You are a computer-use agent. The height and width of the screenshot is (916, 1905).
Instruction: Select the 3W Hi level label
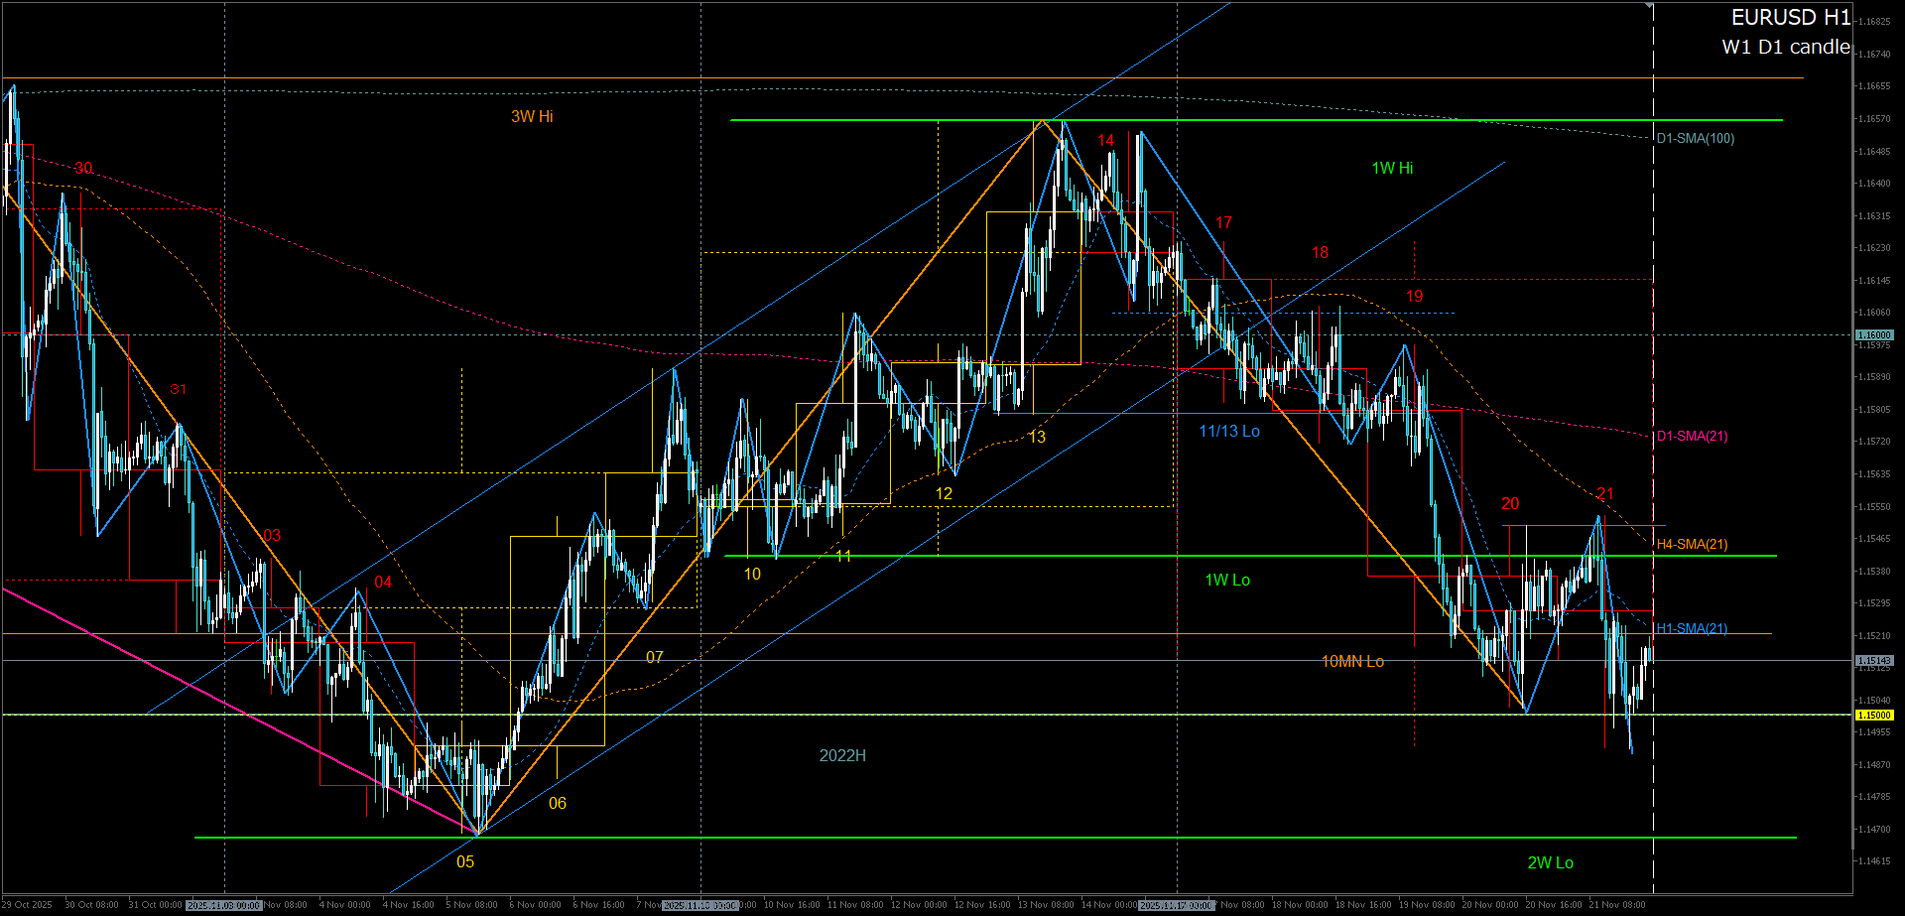[532, 116]
